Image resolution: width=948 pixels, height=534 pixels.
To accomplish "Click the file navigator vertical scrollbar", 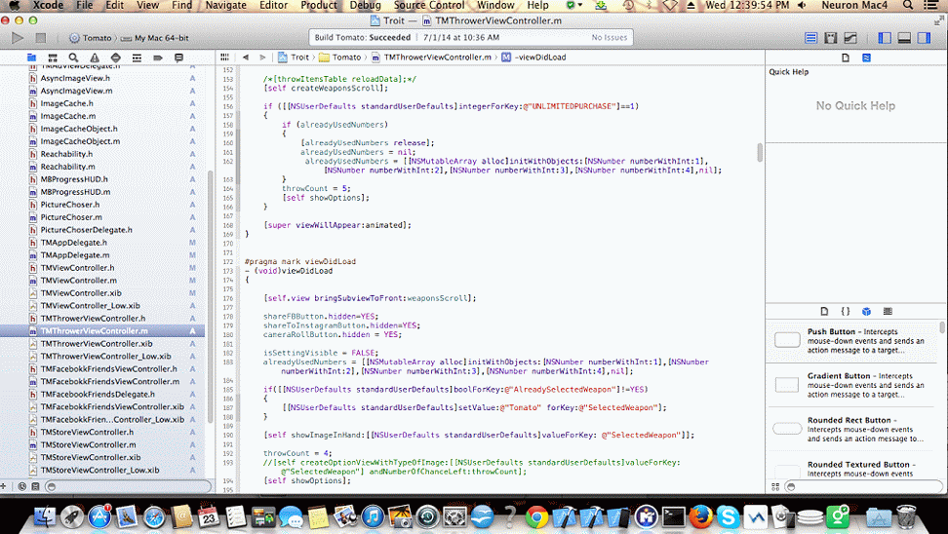I will [210, 296].
